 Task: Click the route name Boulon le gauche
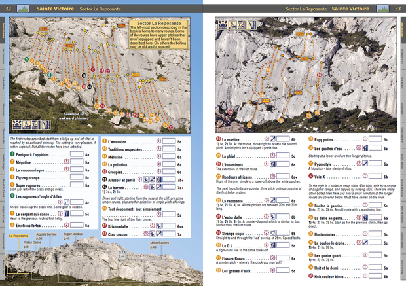click(x=328, y=206)
